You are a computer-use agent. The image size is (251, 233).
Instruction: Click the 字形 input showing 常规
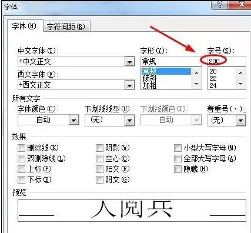171,61
